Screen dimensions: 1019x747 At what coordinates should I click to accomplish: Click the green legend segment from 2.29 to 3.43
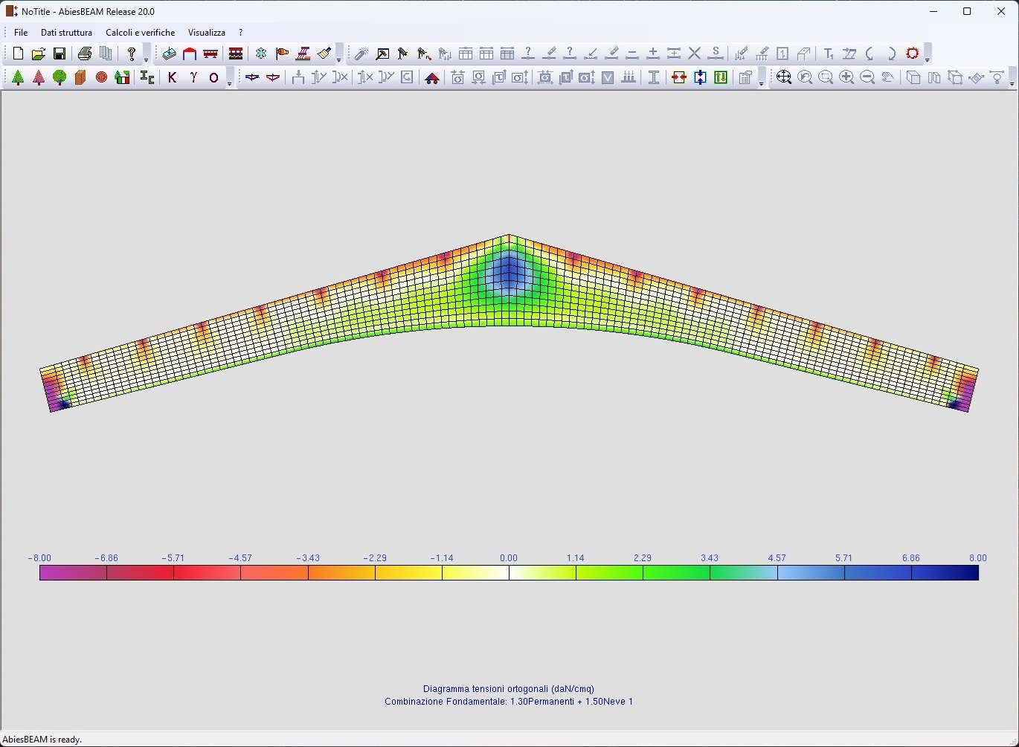[676, 573]
